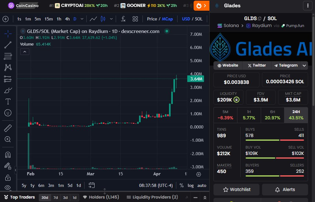Select the ruler measure tool
This screenshot has width=315, height=202.
(x=8, y=128)
